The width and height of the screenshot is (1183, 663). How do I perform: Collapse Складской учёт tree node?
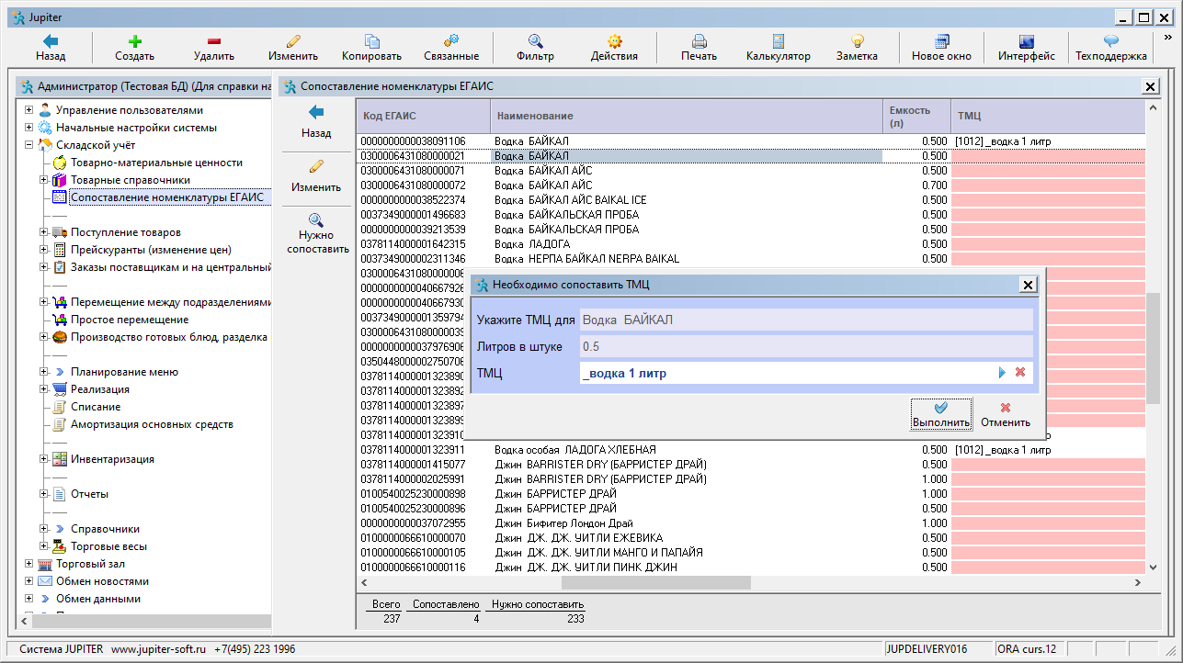point(29,145)
